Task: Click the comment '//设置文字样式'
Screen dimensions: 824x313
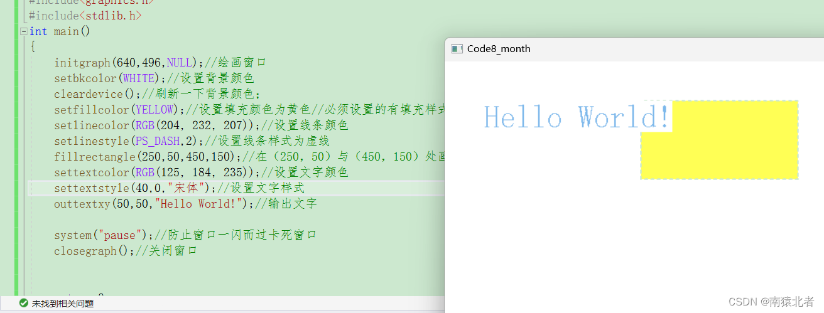Action: (x=261, y=188)
